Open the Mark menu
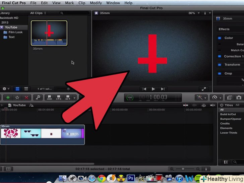 [x=69, y=3]
